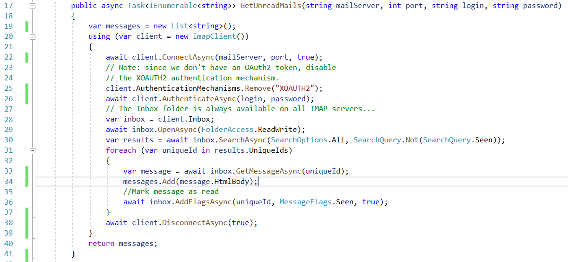
Task: Click SearchQuery.Seen on line 30
Action: point(458,140)
